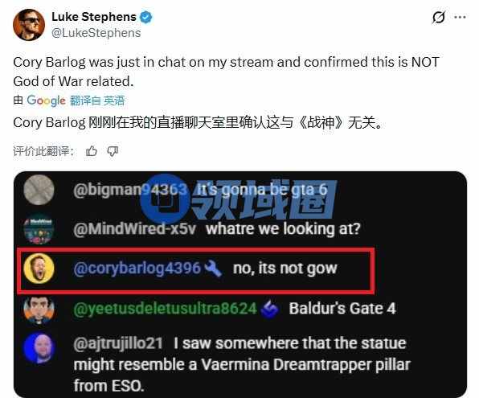Click the @corybarlog4396 username
The width and height of the screenshot is (479, 398).
pos(137,268)
